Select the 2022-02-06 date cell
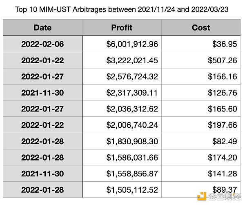 click(42, 44)
